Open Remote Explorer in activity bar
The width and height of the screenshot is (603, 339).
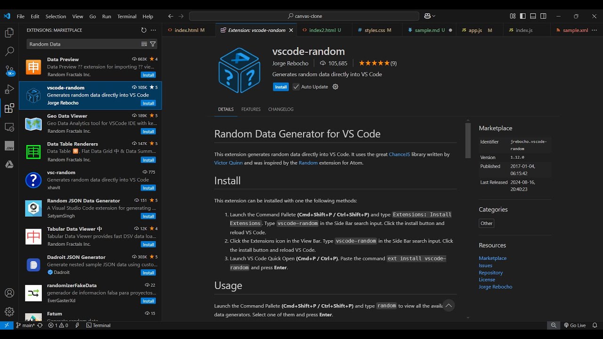point(9,127)
